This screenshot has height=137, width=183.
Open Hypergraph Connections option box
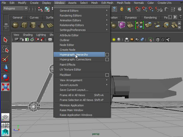(x=107, y=60)
